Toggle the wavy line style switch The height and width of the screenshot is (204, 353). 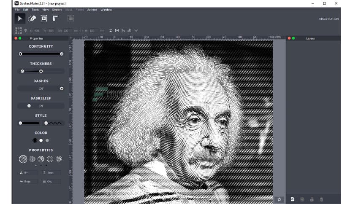tap(54, 123)
